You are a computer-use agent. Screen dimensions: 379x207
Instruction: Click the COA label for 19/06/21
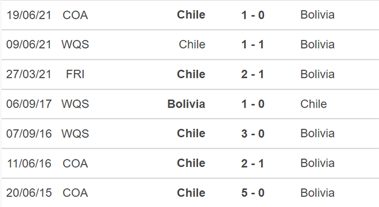pyautogui.click(x=75, y=15)
